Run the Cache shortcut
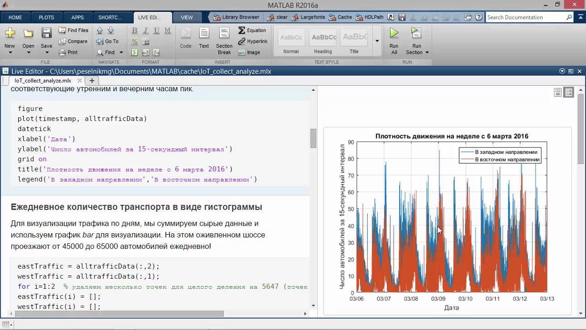586x330 pixels. (x=341, y=17)
